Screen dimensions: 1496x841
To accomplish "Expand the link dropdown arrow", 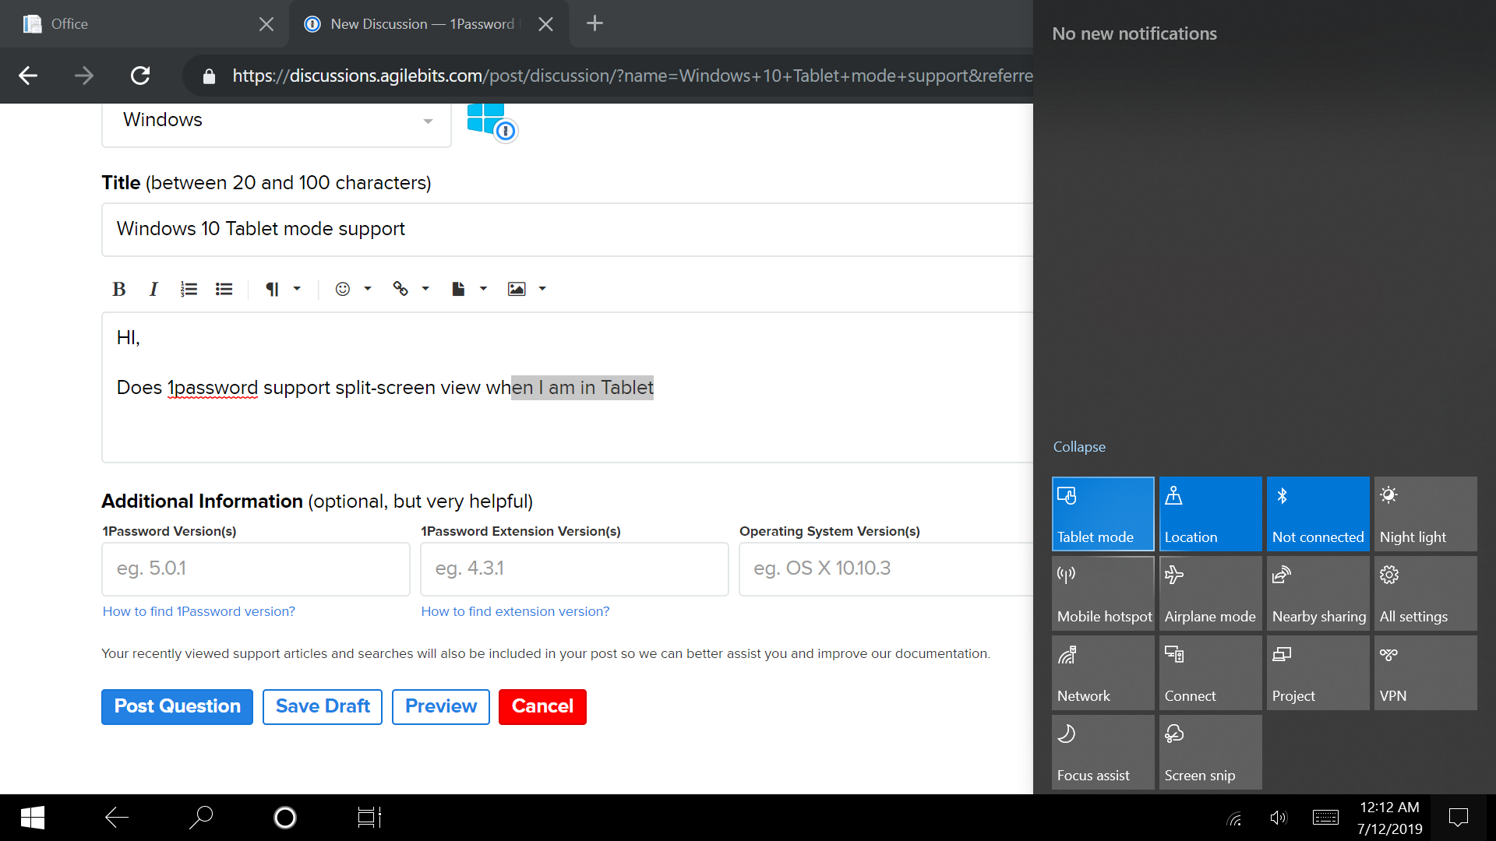I will tap(425, 289).
